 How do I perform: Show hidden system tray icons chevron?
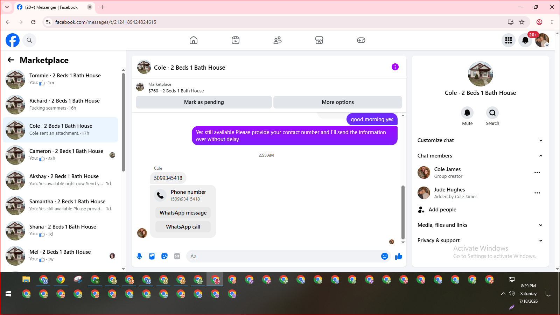pyautogui.click(x=503, y=294)
